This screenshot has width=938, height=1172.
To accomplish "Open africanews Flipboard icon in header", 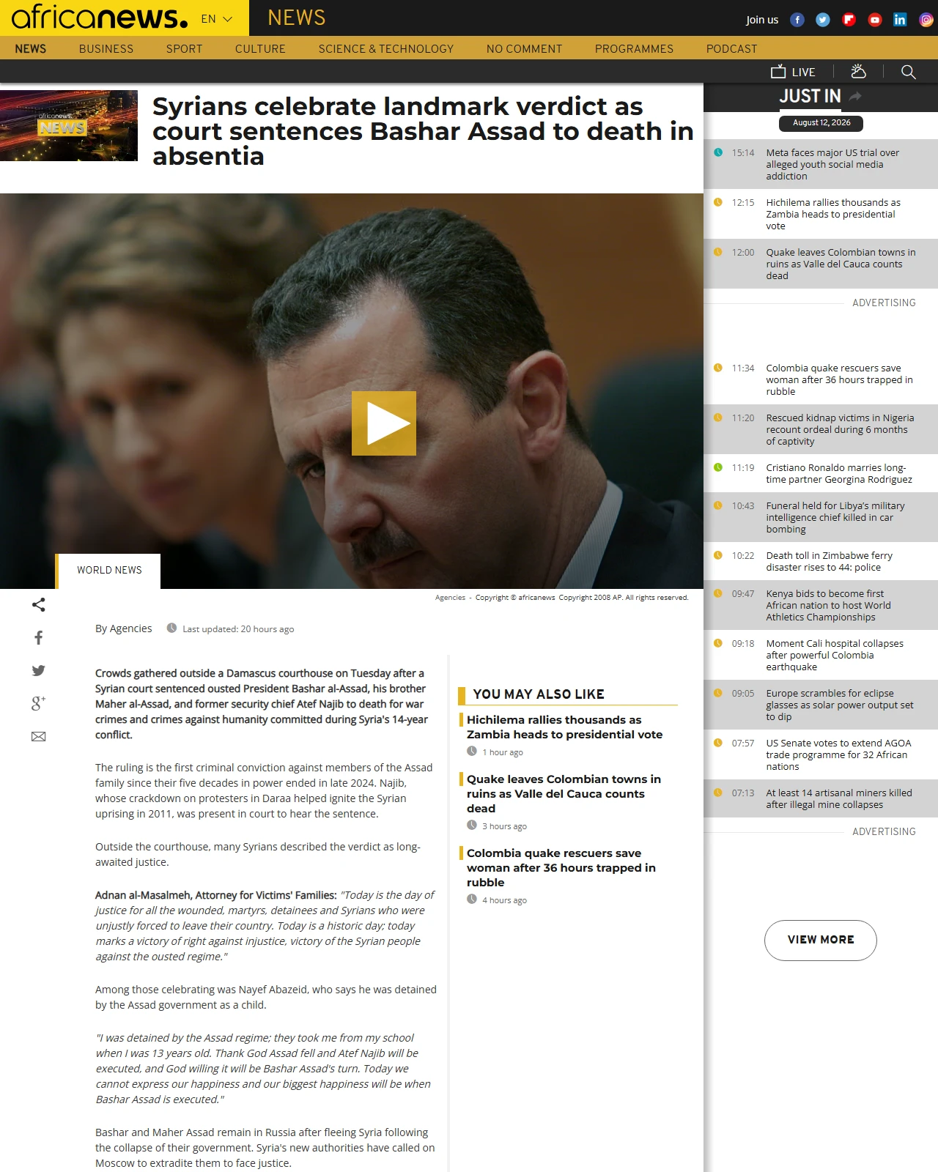I will [849, 20].
